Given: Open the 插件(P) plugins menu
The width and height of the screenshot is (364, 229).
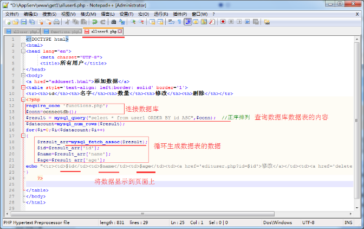Looking at the screenshot, I should [x=179, y=14].
